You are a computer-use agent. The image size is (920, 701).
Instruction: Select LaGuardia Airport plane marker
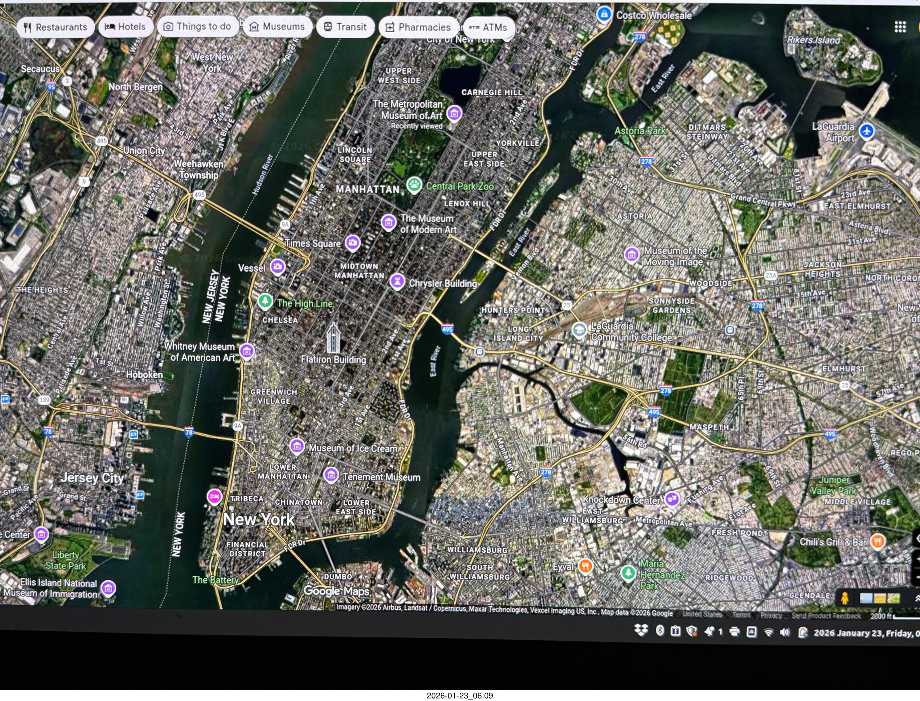click(x=867, y=131)
